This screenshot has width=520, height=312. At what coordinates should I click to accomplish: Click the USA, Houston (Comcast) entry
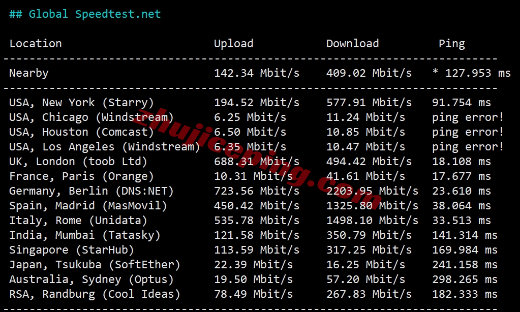point(81,132)
